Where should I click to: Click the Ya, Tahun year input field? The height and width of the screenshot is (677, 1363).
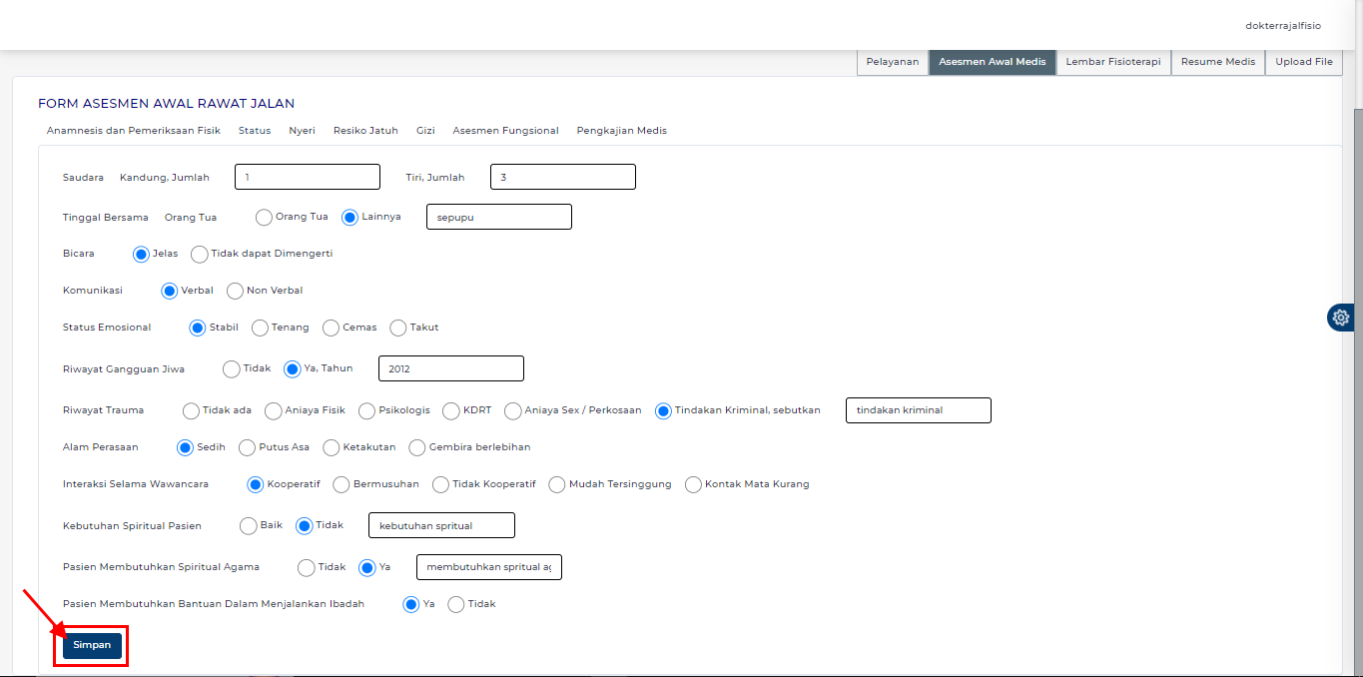click(x=450, y=368)
